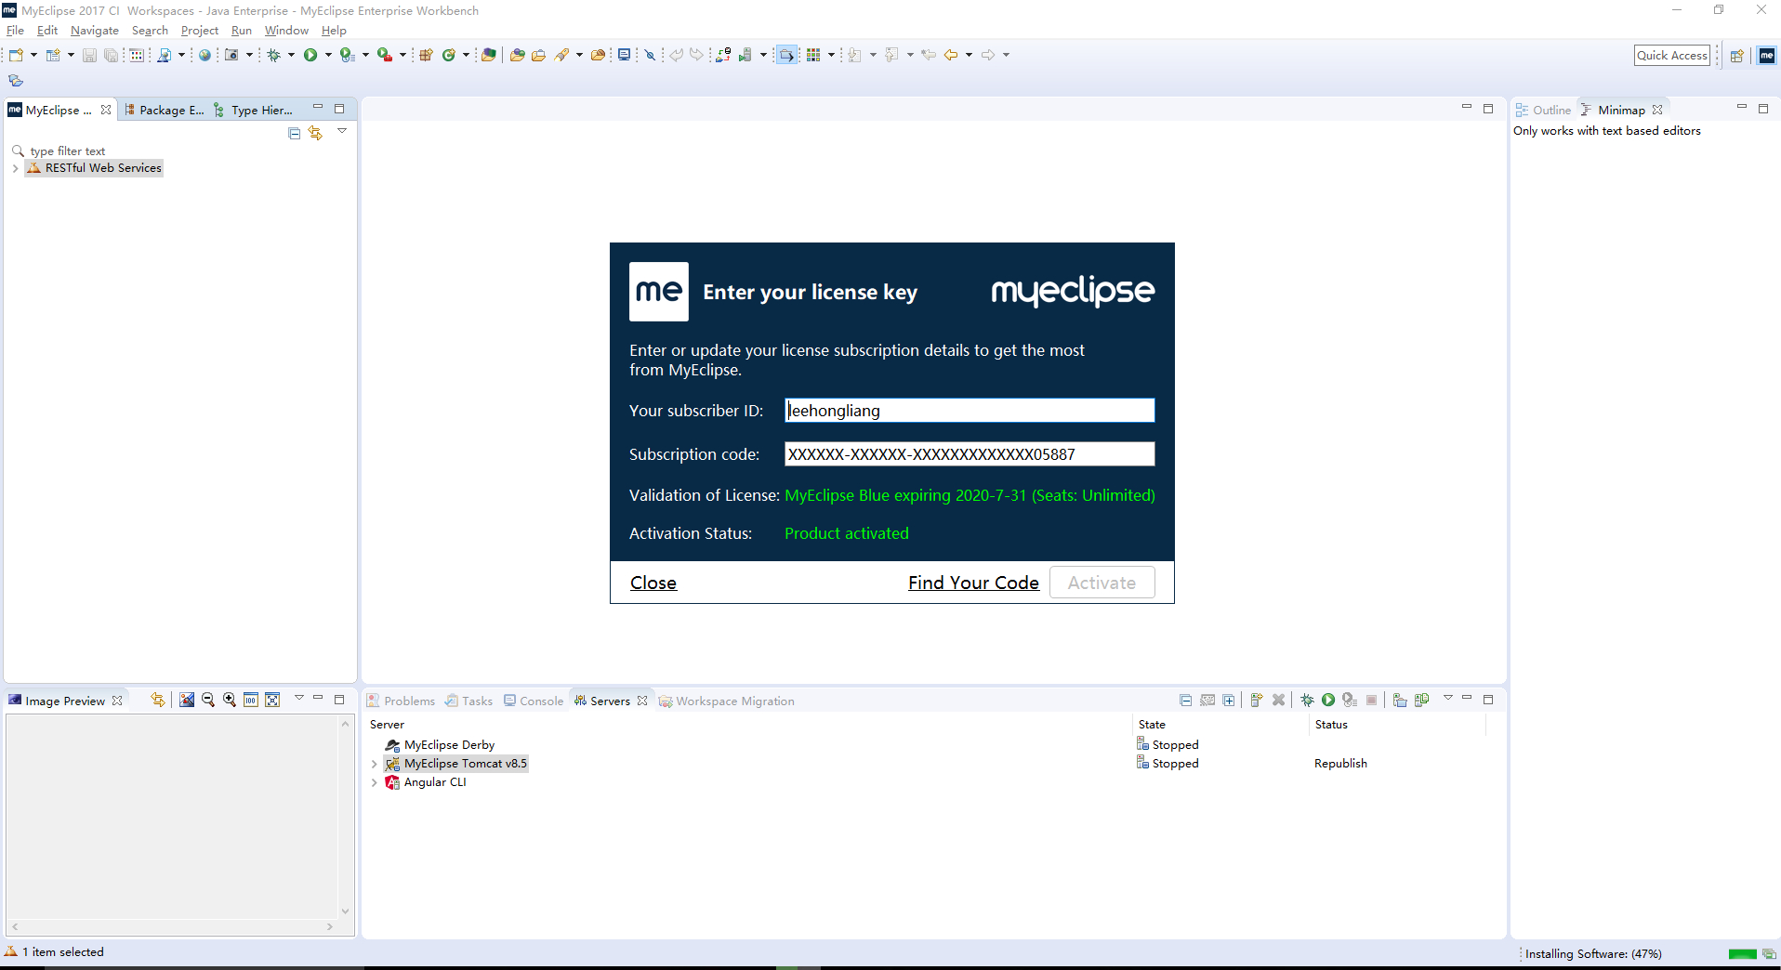1781x970 pixels.
Task: Open the web browser globe icon
Action: pos(204,56)
